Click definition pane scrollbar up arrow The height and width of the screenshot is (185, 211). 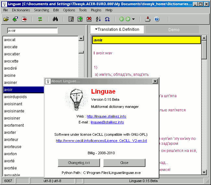coord(204,38)
